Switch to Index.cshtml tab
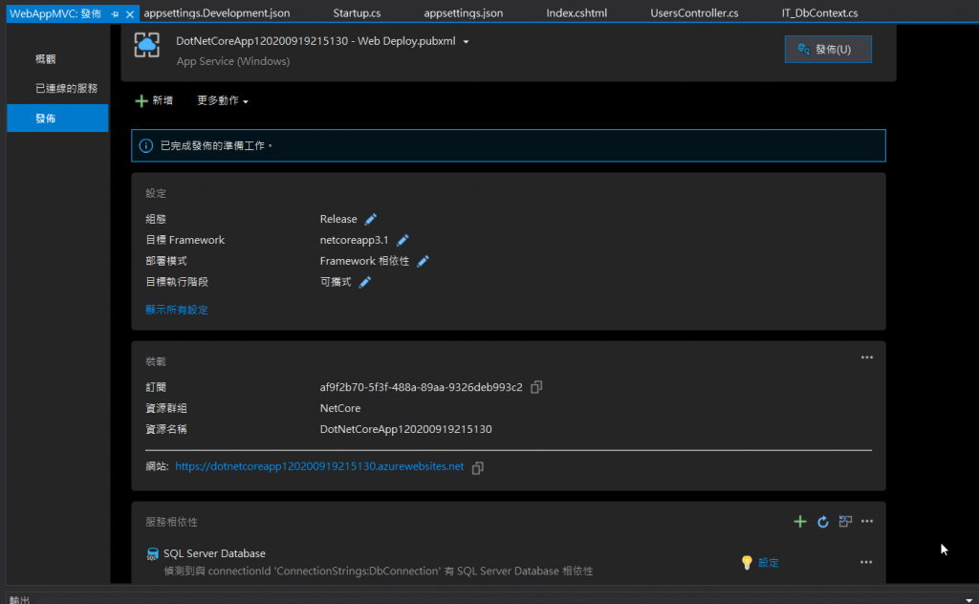Image resolution: width=979 pixels, height=604 pixels. coord(577,13)
